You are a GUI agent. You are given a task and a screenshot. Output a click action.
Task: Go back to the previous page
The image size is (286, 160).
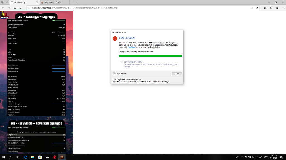3,8
